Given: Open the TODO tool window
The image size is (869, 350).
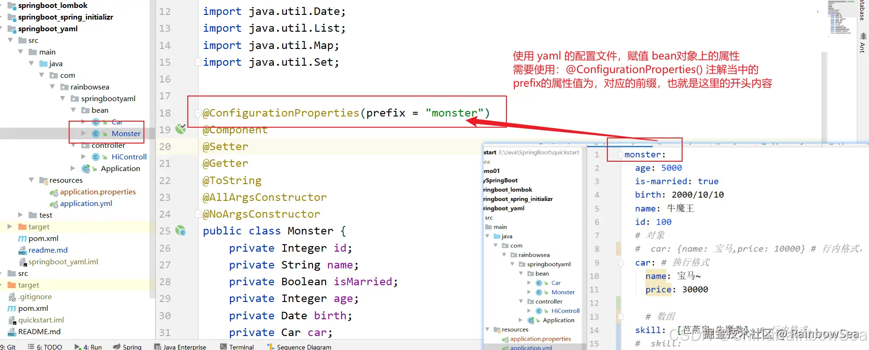Looking at the screenshot, I should 45,347.
